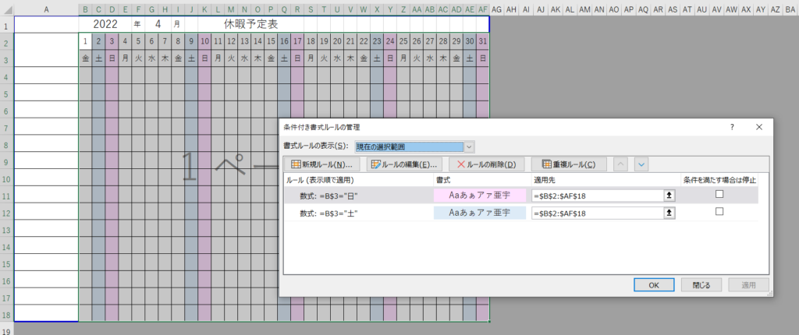Click the pink format preview swatch

click(480, 196)
